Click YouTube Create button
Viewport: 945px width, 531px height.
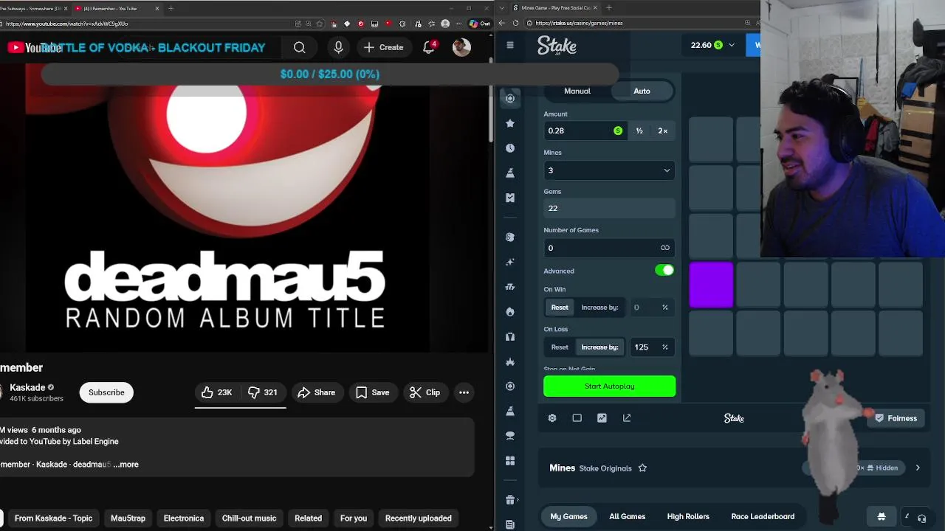tap(383, 47)
